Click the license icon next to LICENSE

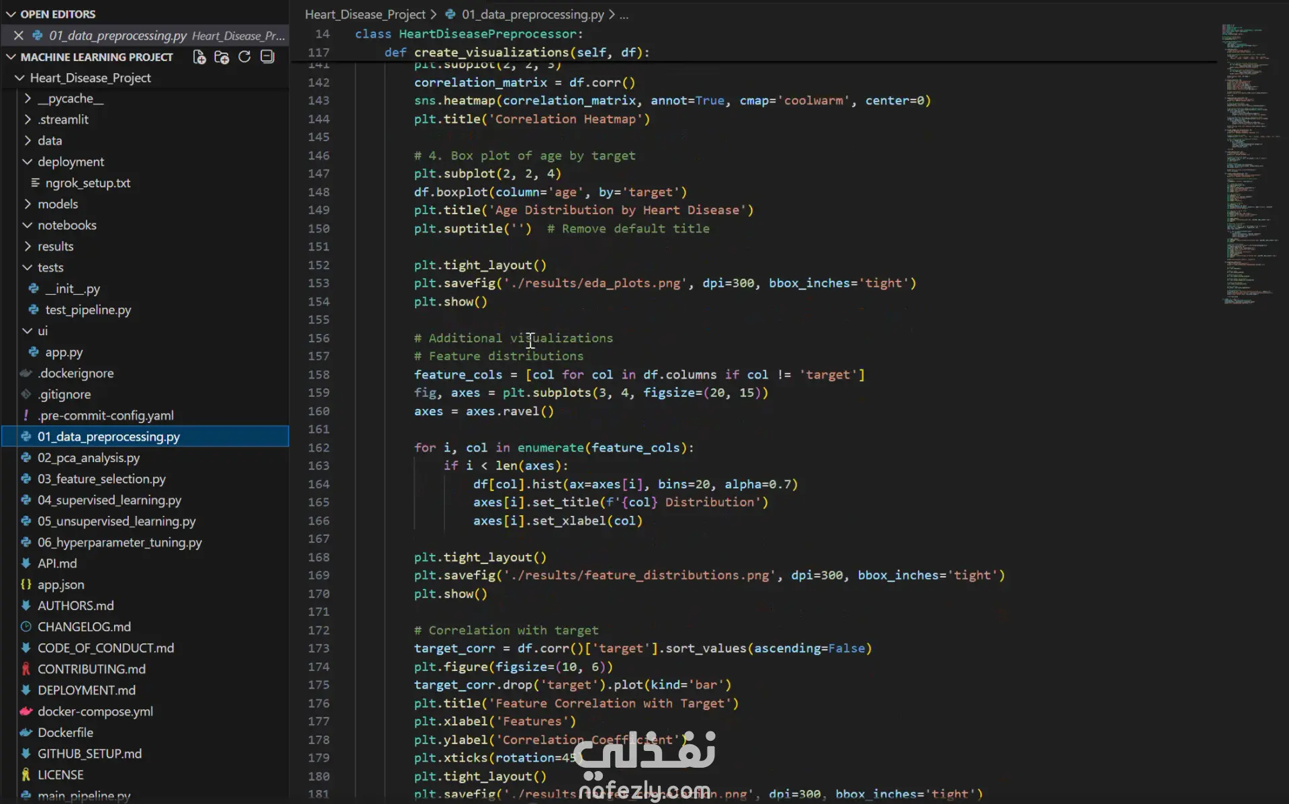[x=26, y=774]
